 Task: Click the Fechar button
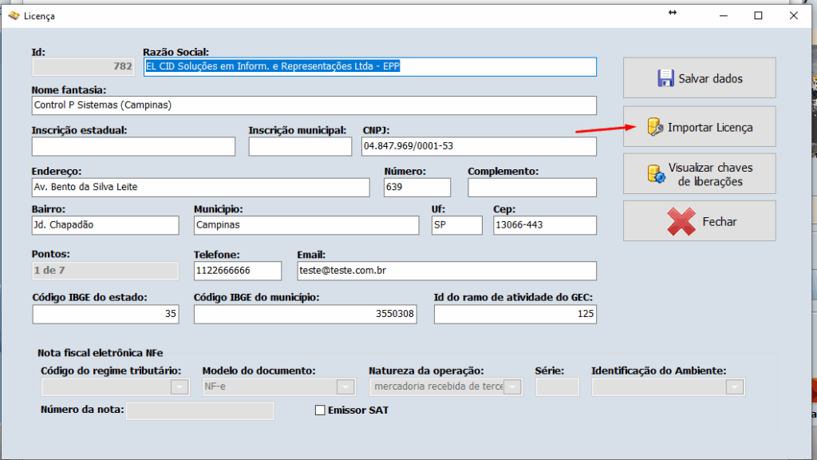[x=699, y=221]
